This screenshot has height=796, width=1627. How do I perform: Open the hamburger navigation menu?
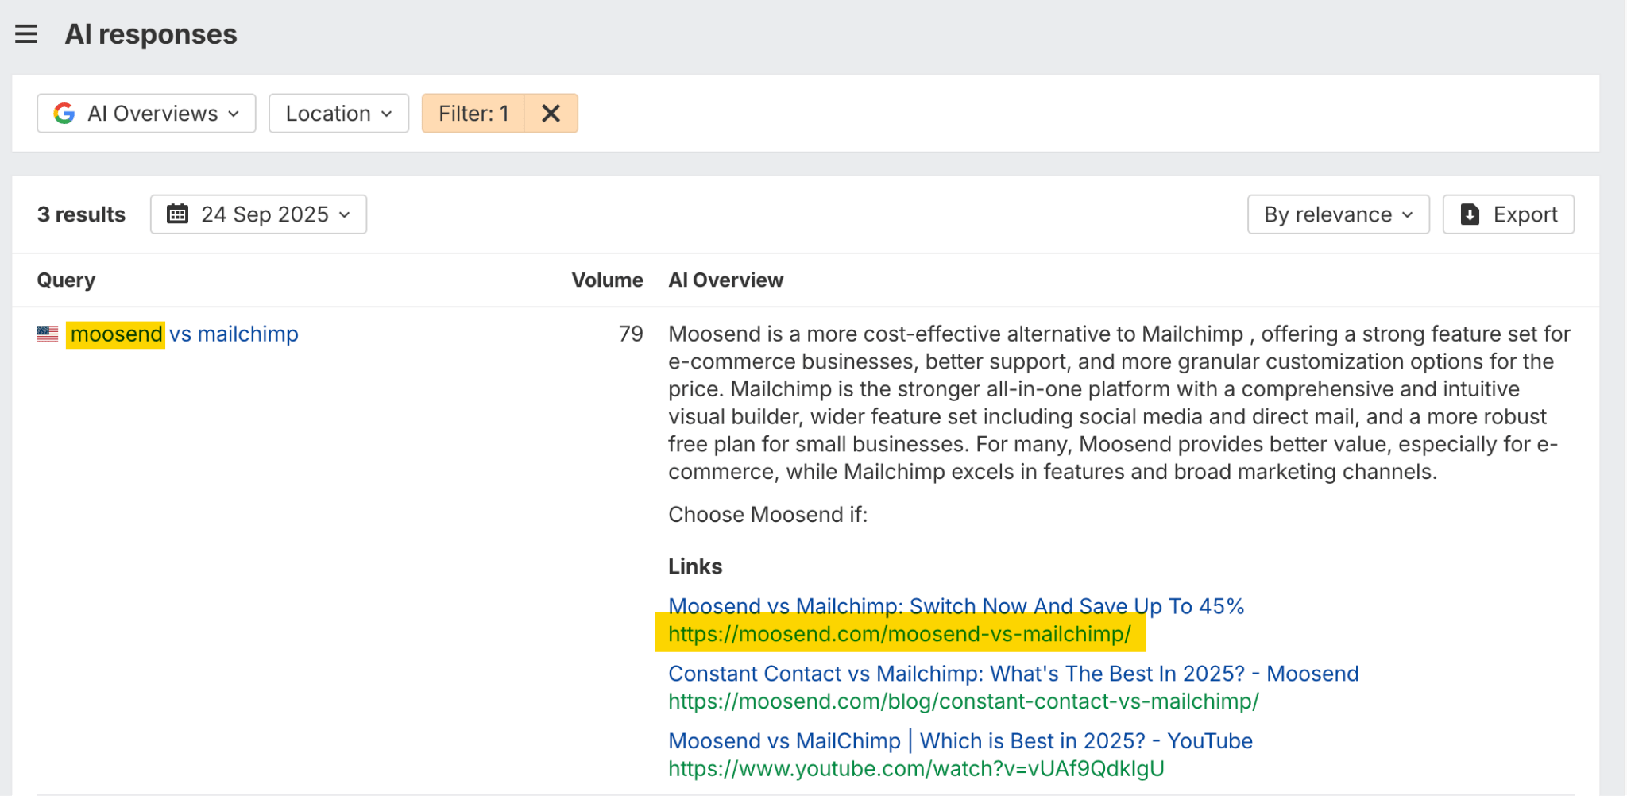pos(26,34)
